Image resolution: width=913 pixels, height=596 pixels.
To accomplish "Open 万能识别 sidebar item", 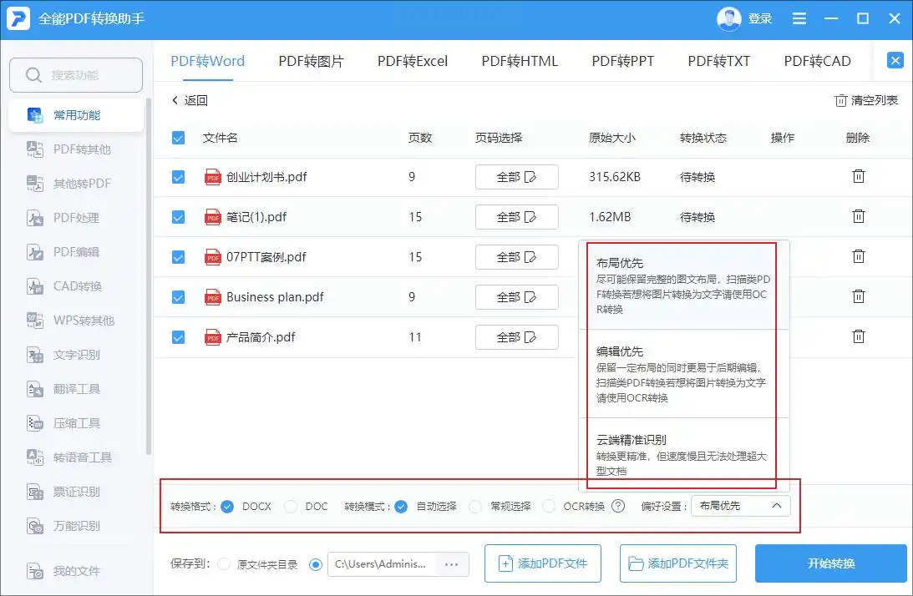I will 76,526.
